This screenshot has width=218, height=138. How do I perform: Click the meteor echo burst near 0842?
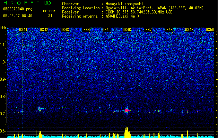(40, 109)
